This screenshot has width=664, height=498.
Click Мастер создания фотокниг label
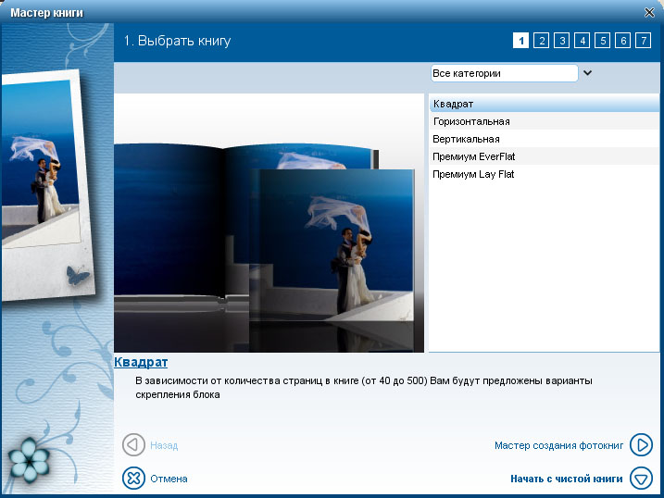[558, 445]
